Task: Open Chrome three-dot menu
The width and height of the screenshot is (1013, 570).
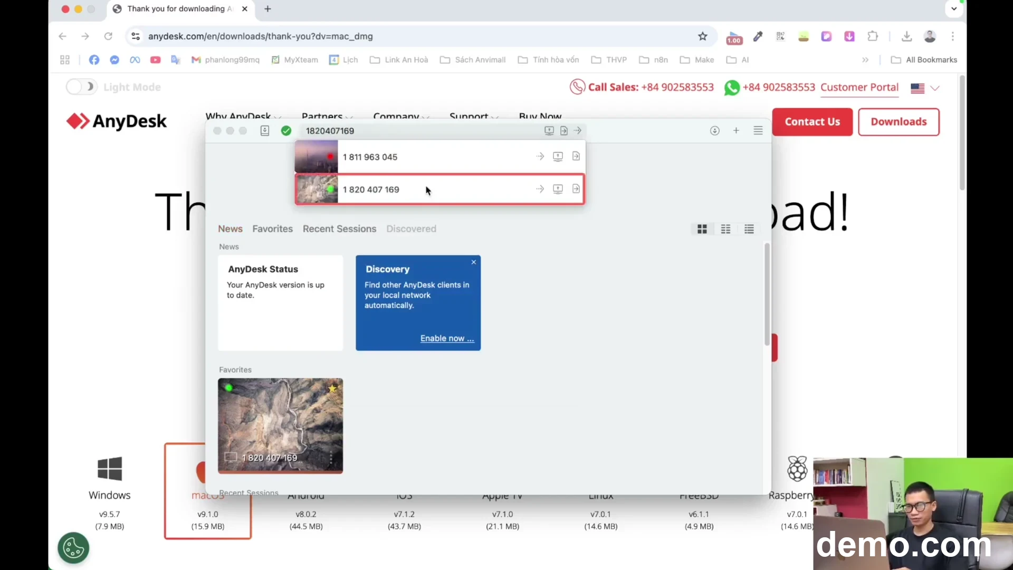Action: (953, 36)
